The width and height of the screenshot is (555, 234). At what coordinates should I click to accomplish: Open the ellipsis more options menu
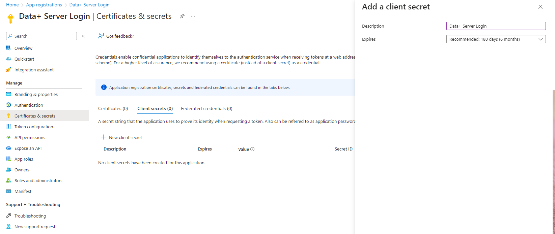[193, 16]
